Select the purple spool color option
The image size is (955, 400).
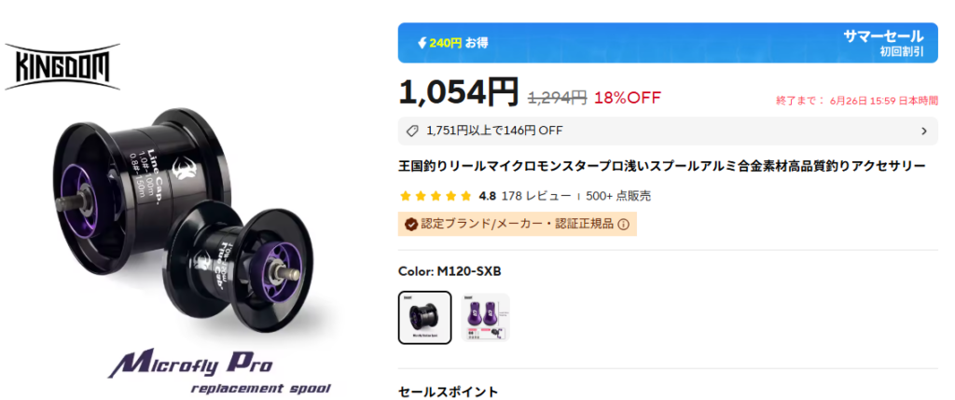tap(485, 318)
